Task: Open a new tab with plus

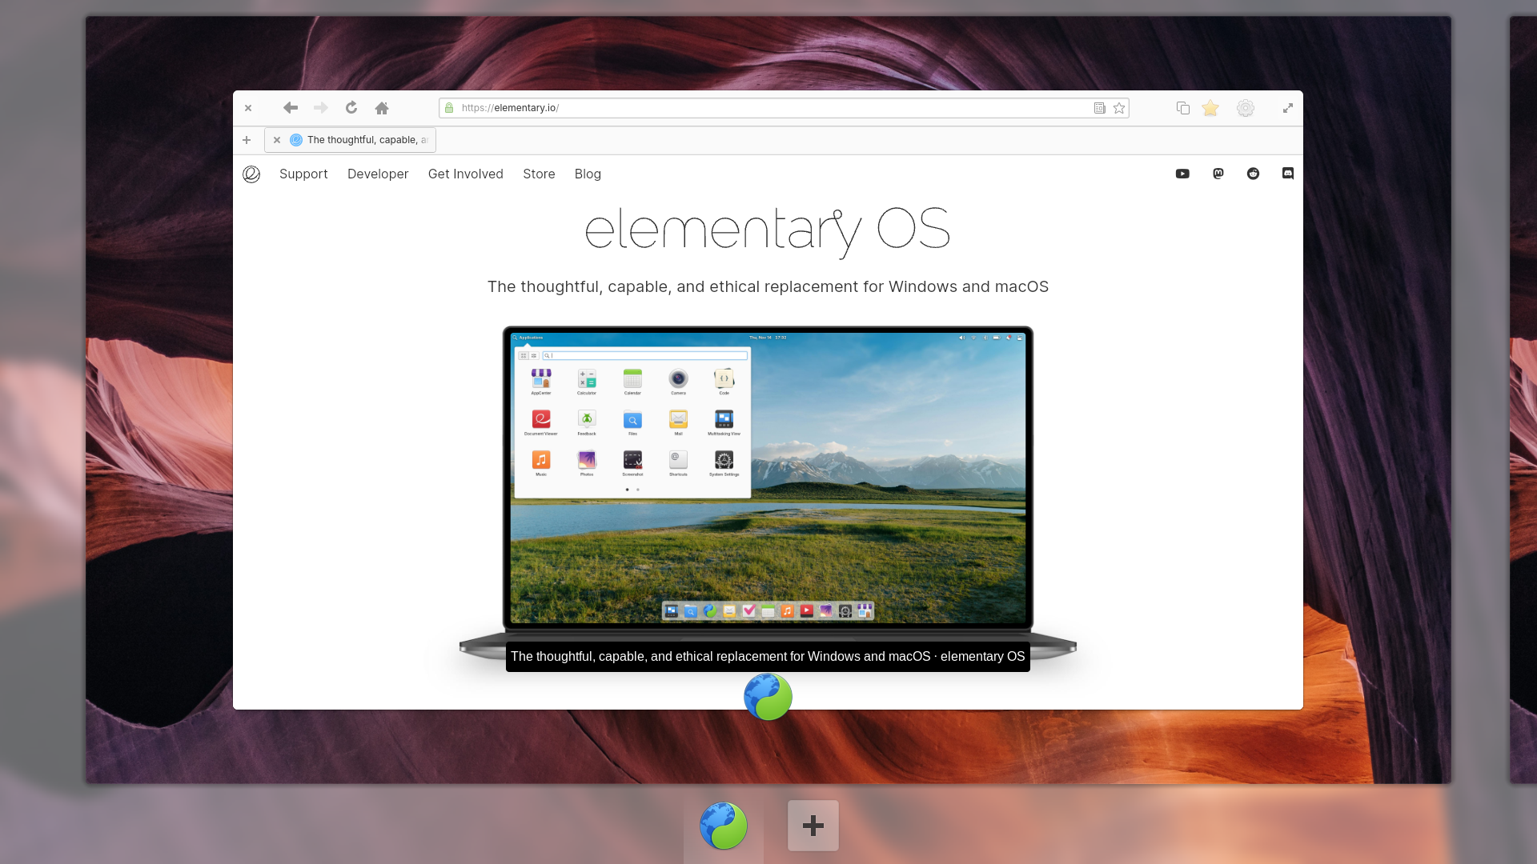Action: [247, 140]
